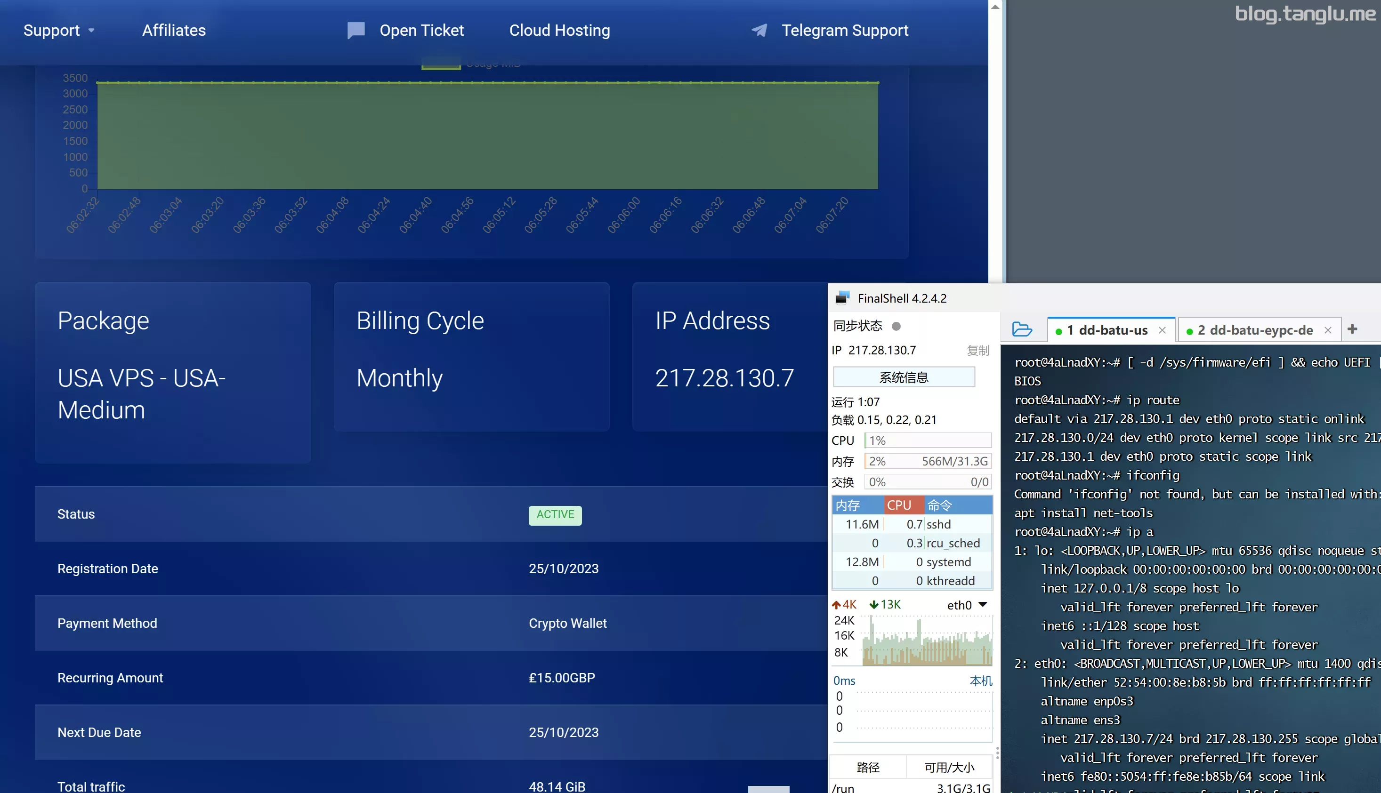Viewport: 1381px width, 793px height.
Task: Copy the IP with 复制 button
Action: [x=978, y=350]
